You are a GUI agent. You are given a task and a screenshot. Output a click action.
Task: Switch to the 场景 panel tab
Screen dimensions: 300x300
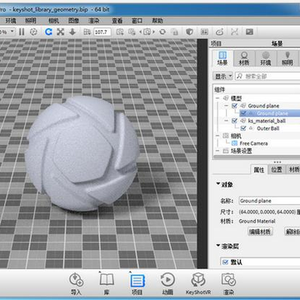[222, 58]
